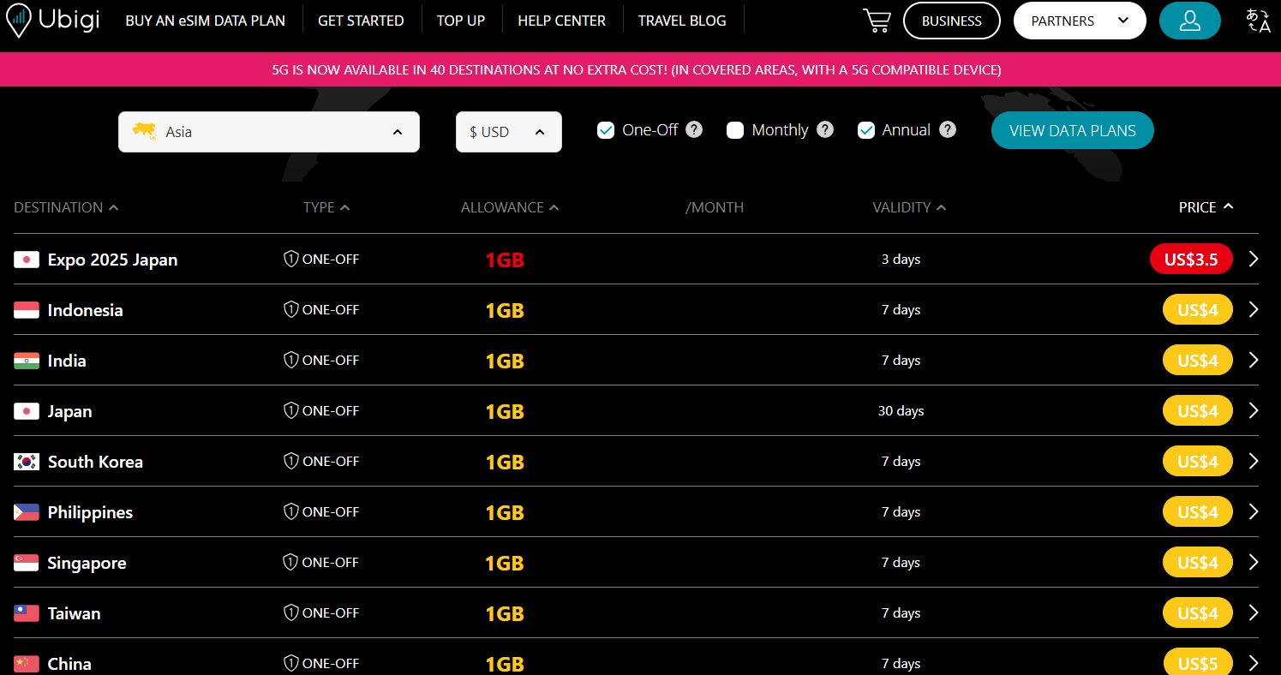The image size is (1281, 675).
Task: Uncheck the One-Off checkbox
Action: click(606, 130)
